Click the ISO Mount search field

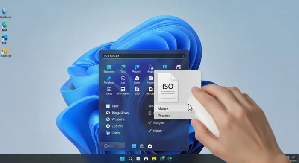[x=144, y=56]
